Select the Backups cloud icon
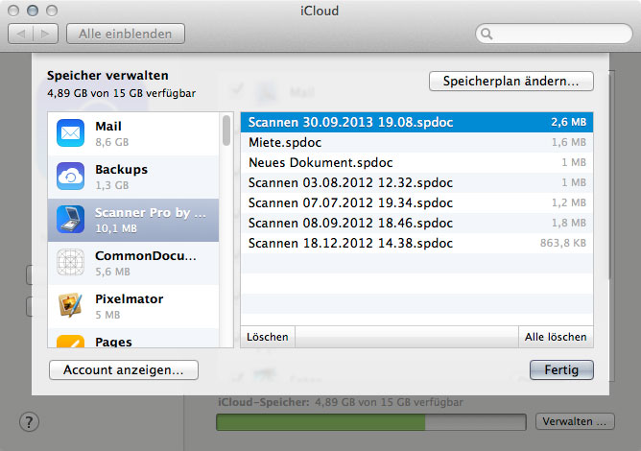 click(71, 177)
